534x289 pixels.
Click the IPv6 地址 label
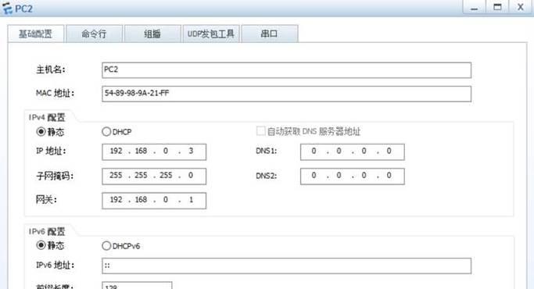click(55, 265)
